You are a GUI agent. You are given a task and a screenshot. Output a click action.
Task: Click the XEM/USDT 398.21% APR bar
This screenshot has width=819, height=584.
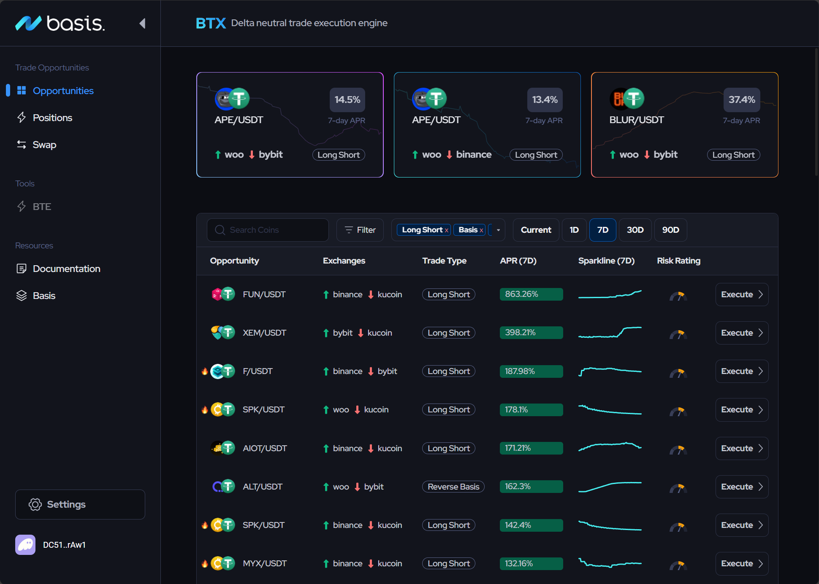coord(532,333)
